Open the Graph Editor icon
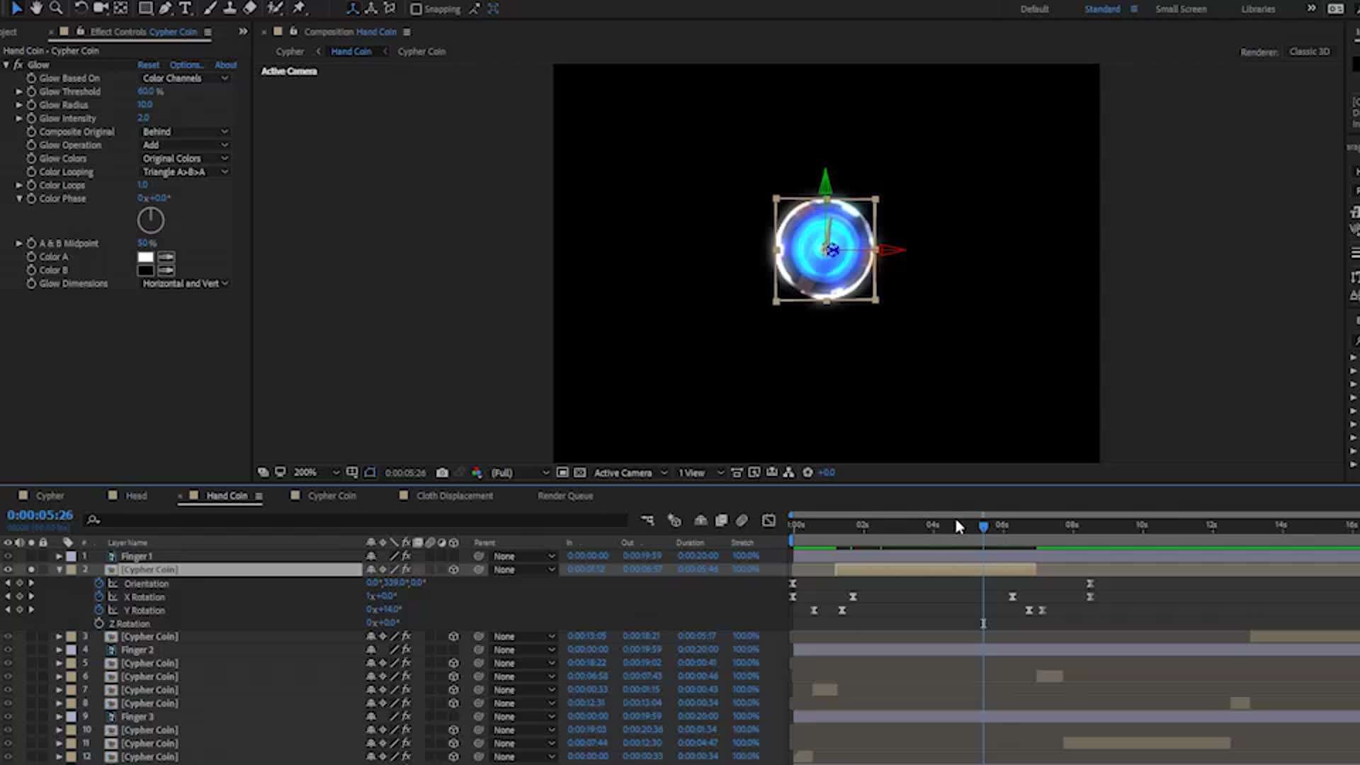The width and height of the screenshot is (1360, 765). [769, 521]
